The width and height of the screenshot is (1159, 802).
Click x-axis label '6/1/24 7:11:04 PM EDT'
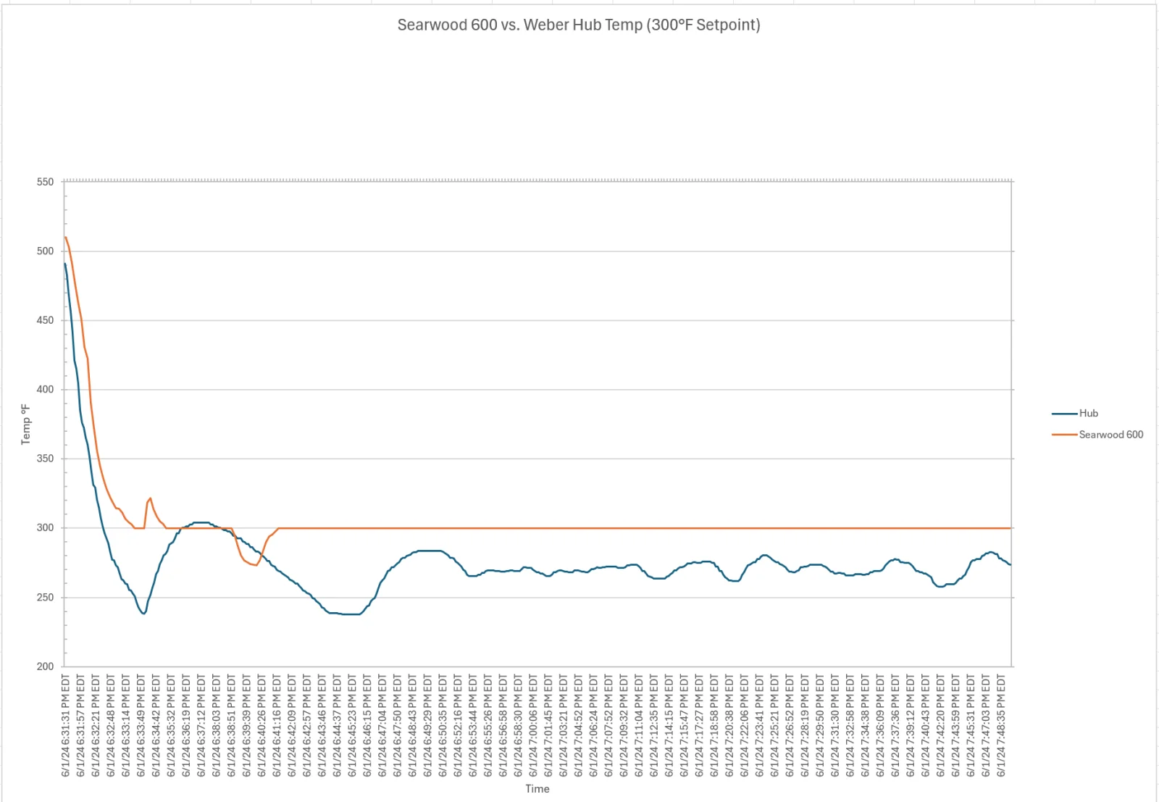coord(639,726)
